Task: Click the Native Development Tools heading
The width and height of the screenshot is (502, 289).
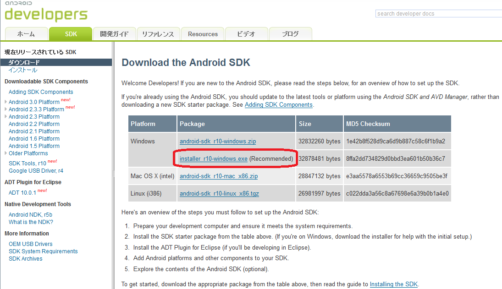Action: (38, 204)
